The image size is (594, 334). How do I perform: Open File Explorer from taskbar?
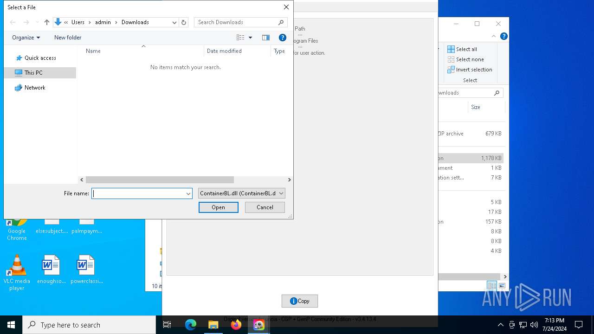[213, 325]
